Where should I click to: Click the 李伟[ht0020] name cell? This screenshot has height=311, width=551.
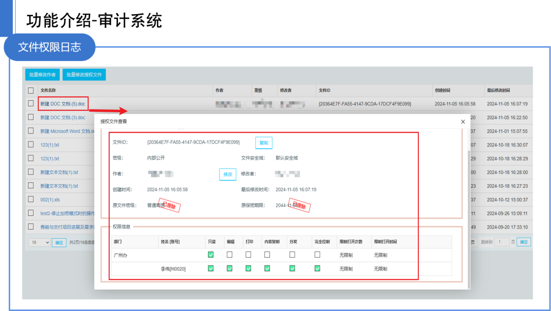pyautogui.click(x=173, y=269)
